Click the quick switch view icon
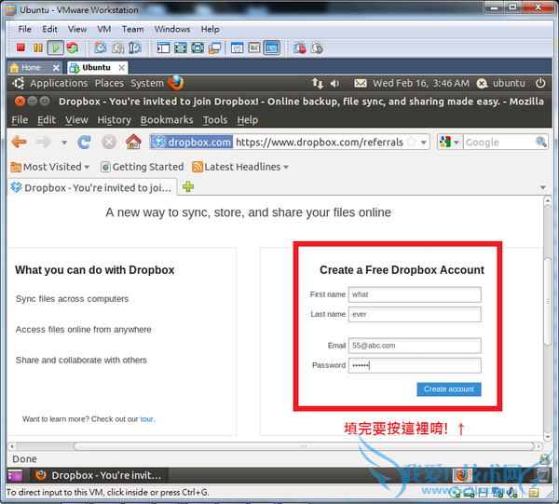Screen dimensions: 559x504 click(x=181, y=48)
